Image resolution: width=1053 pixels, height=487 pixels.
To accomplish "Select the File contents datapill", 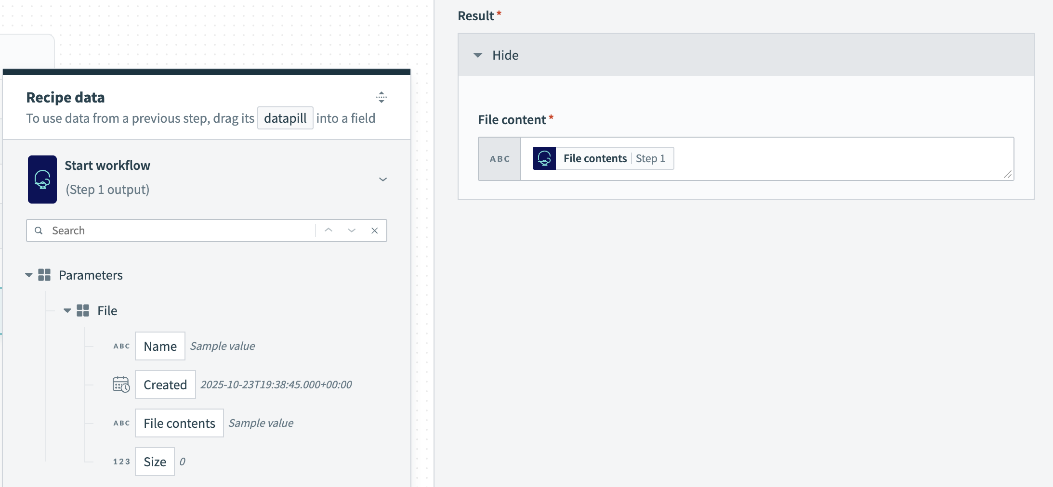I will 179,423.
